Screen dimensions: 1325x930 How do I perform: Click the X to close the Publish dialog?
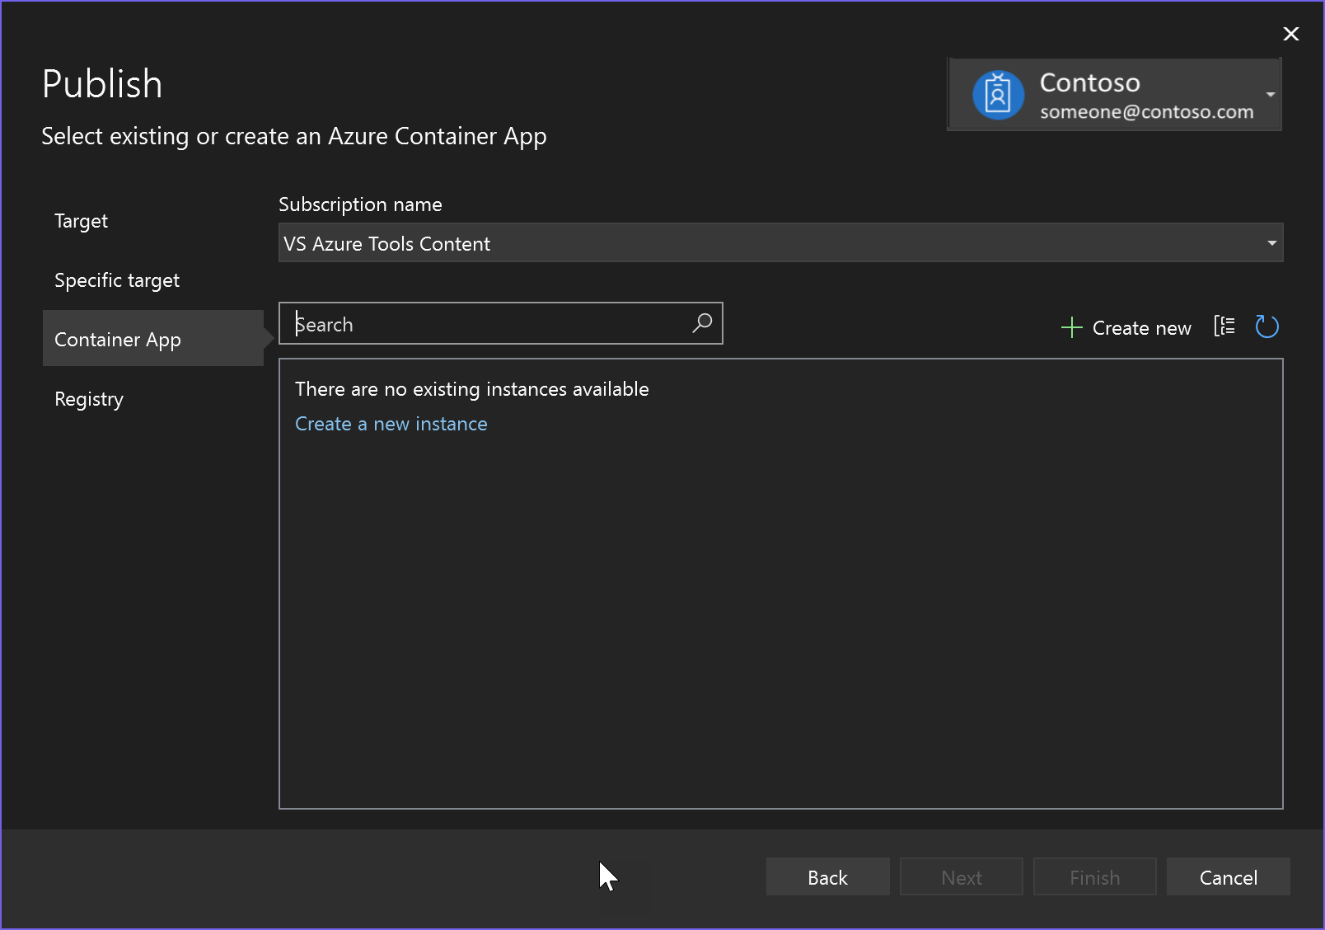pos(1290,34)
